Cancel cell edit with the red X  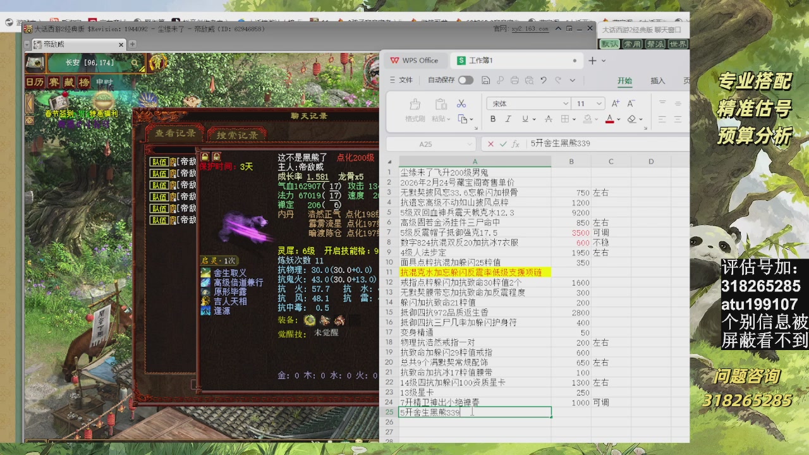pos(490,144)
